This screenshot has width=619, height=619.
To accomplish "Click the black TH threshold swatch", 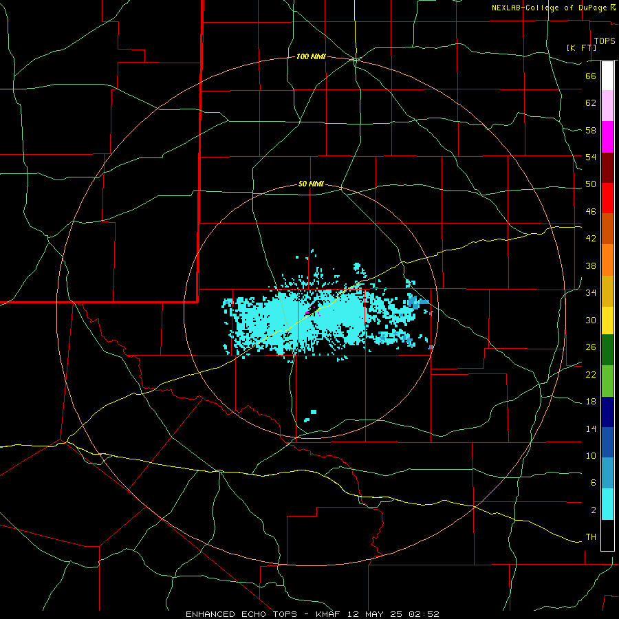I will 607,535.
